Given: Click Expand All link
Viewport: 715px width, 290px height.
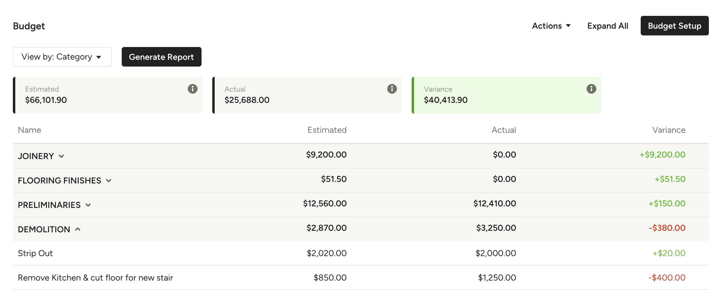Looking at the screenshot, I should [608, 26].
